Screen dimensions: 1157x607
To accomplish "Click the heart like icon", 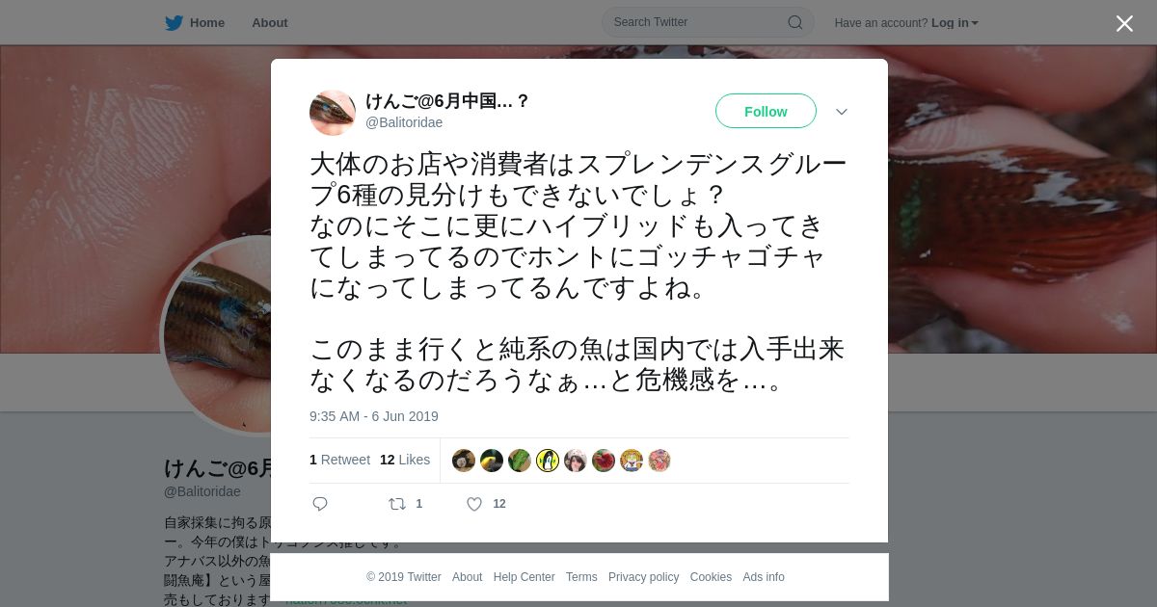I will 474,504.
